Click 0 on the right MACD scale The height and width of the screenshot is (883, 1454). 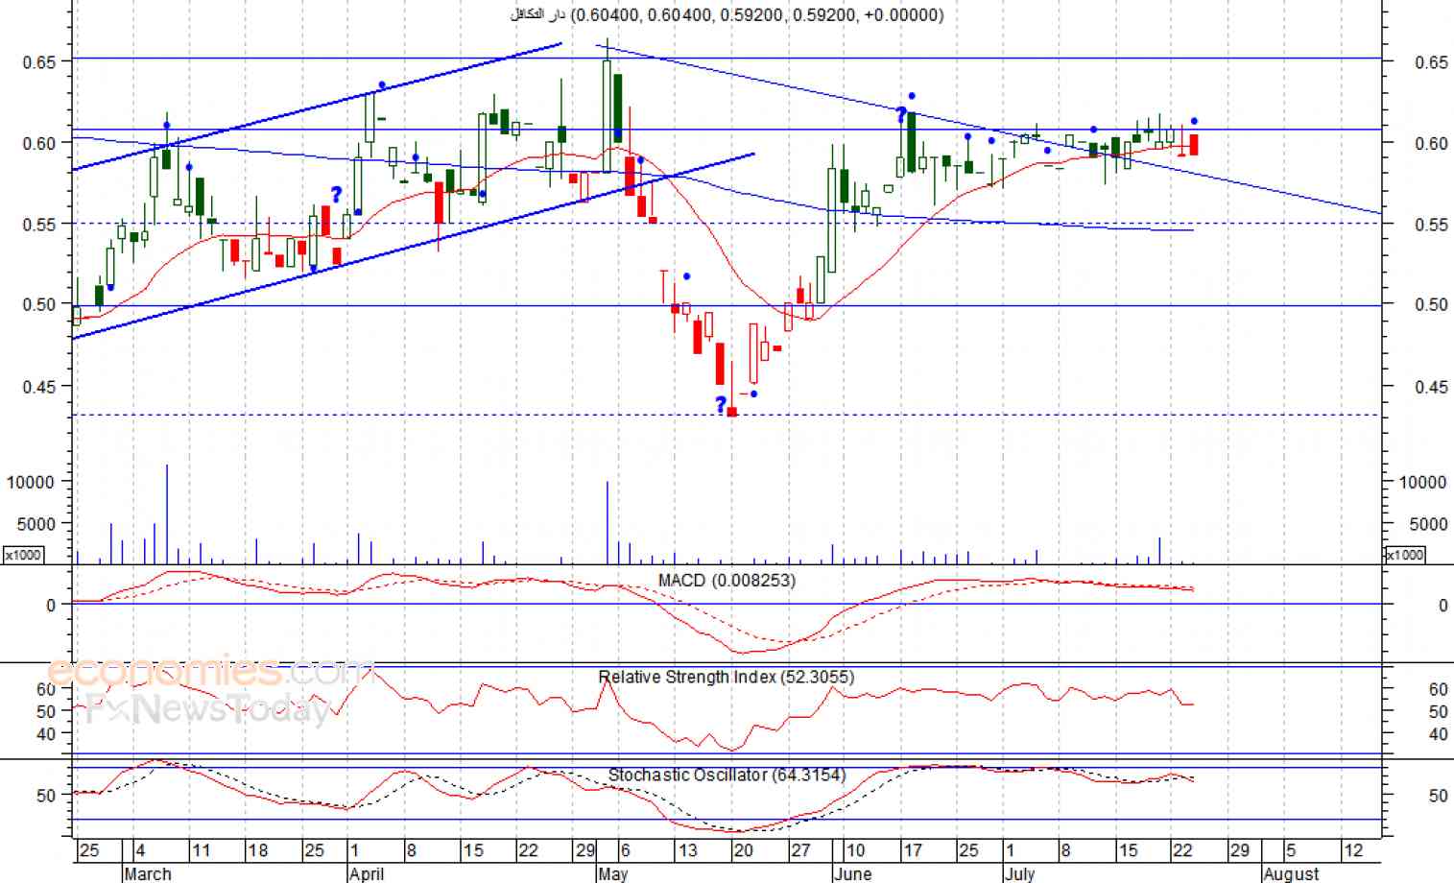(1442, 606)
